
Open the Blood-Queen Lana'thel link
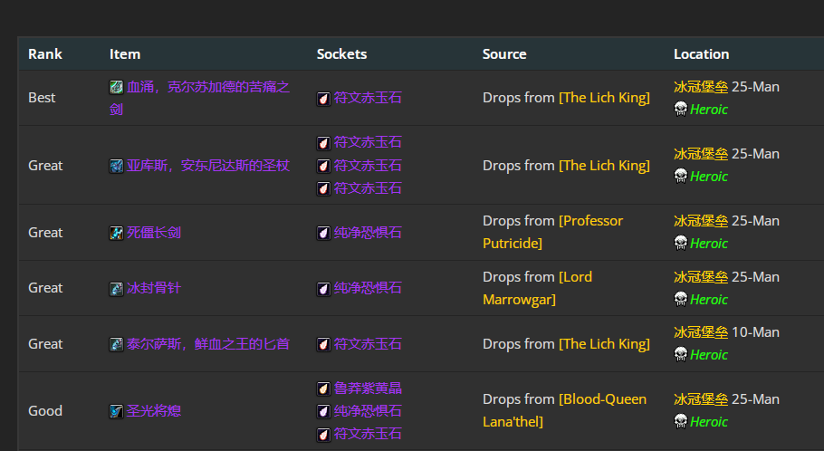click(564, 410)
